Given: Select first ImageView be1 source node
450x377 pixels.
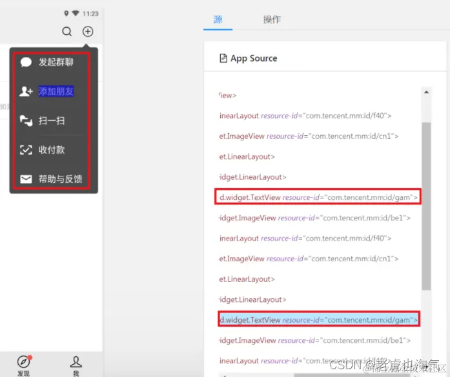Looking at the screenshot, I should point(314,218).
